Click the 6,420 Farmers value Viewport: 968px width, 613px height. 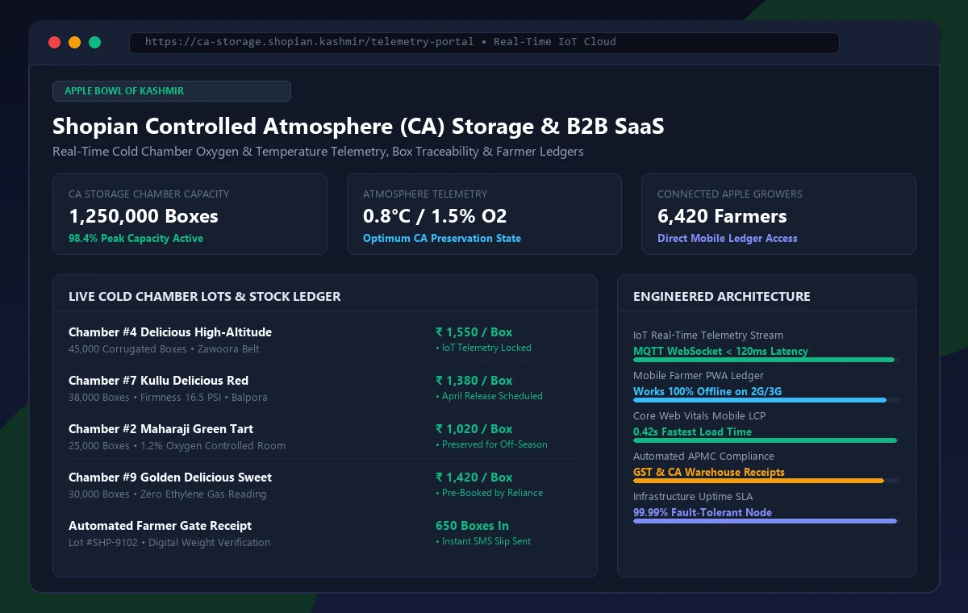pyautogui.click(x=722, y=216)
